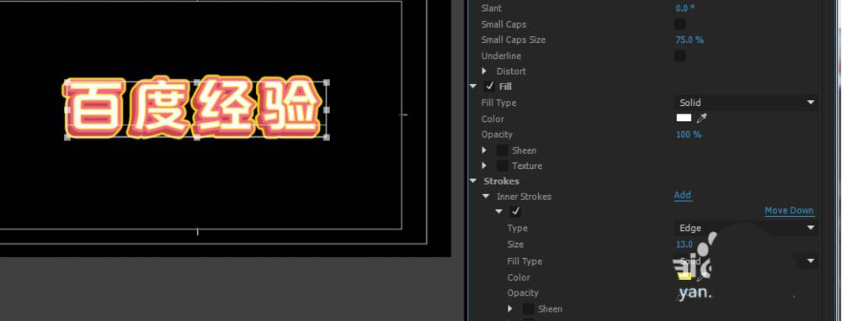
Task: Expand the Texture options under Fill
Action: pos(484,166)
